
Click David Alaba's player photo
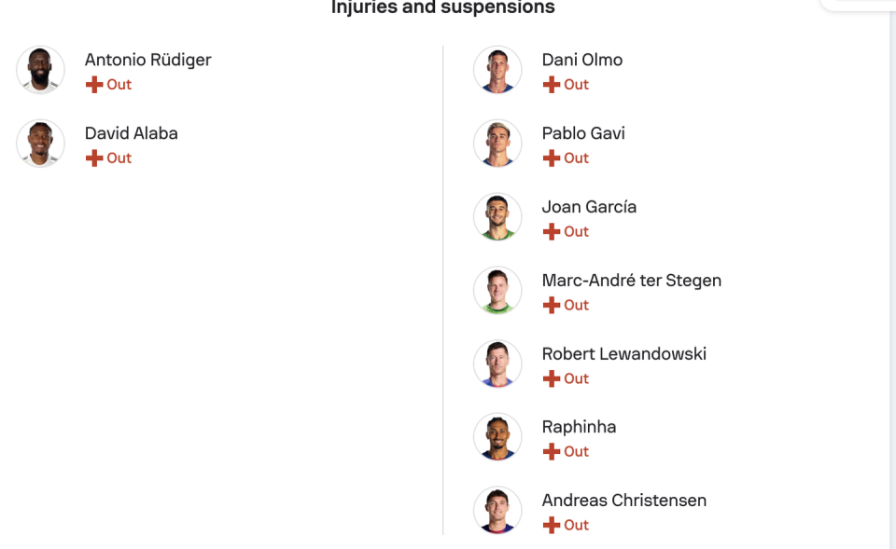coord(40,144)
